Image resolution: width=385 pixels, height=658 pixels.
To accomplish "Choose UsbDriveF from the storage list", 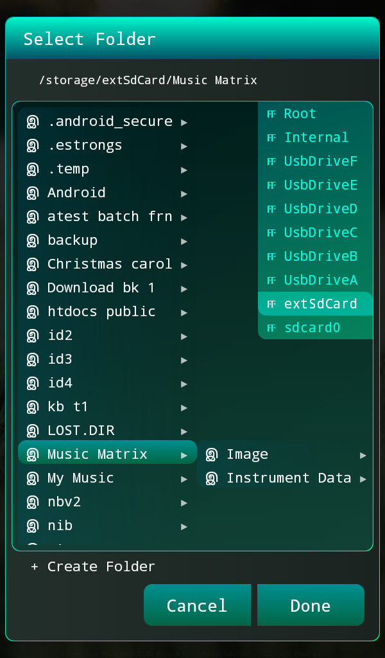I will (x=320, y=161).
